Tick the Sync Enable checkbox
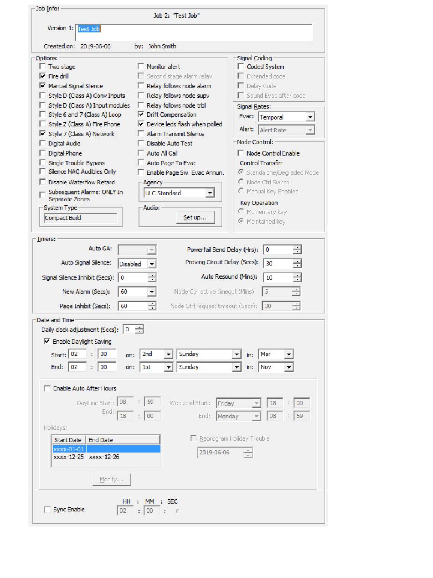 click(x=47, y=510)
